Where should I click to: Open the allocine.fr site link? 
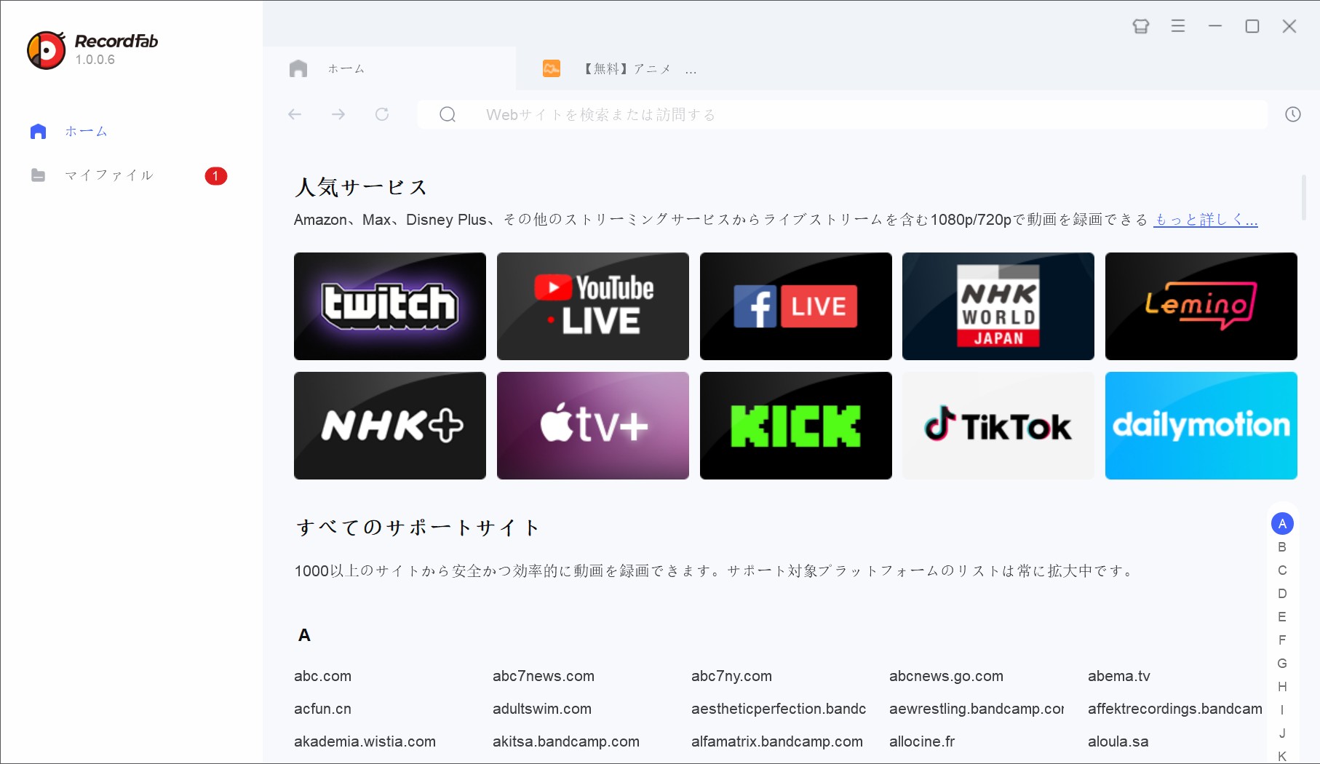922,741
